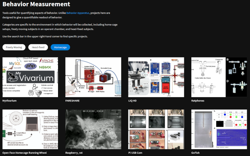Click the GoFish title text
Screen dimensions: 250x156
[195, 153]
